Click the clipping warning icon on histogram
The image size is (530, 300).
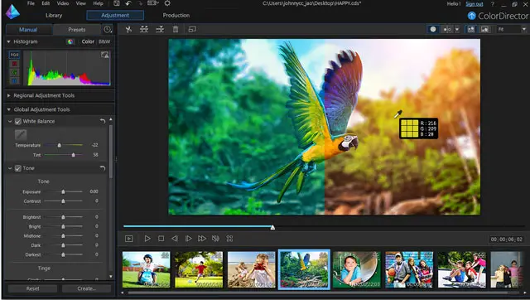105,55
